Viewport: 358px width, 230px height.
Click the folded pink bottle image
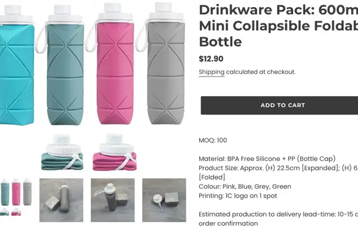point(115,152)
